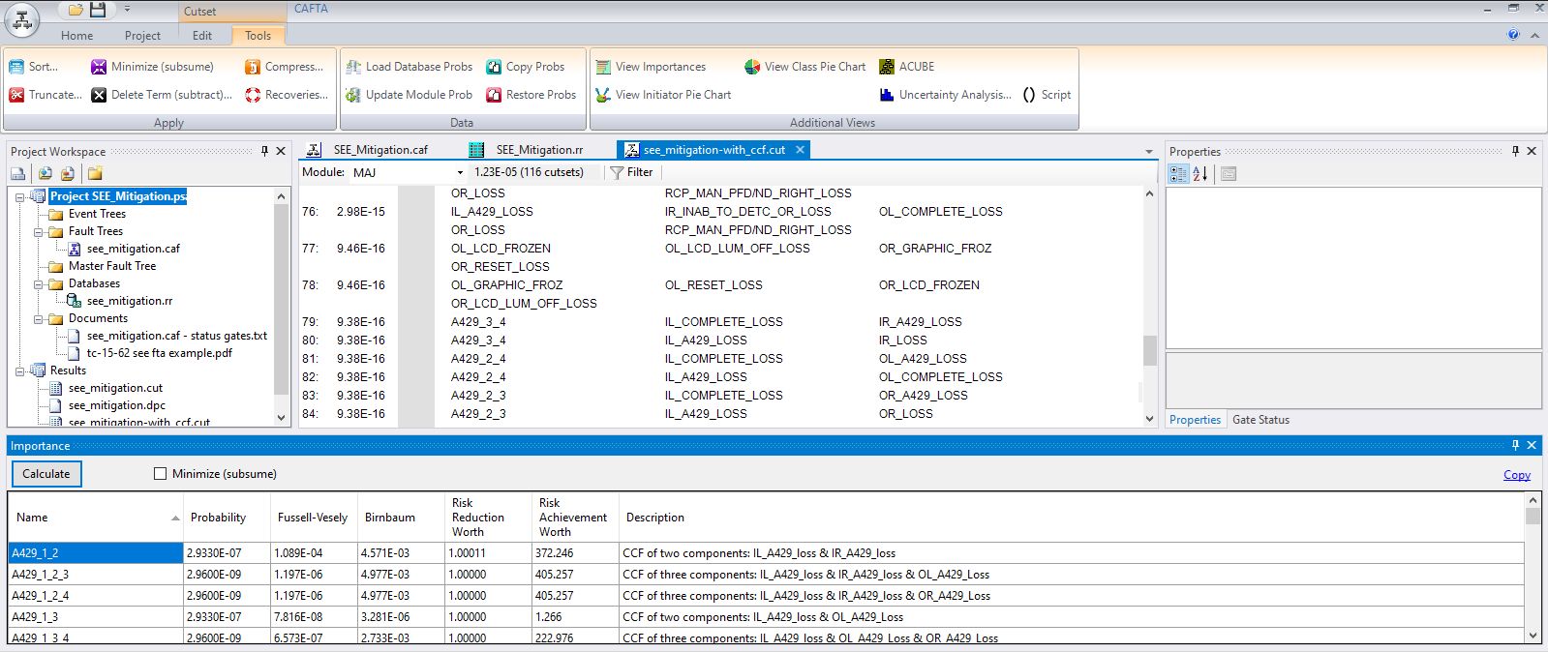Choose Delete Term (subtract)...

pos(162,95)
